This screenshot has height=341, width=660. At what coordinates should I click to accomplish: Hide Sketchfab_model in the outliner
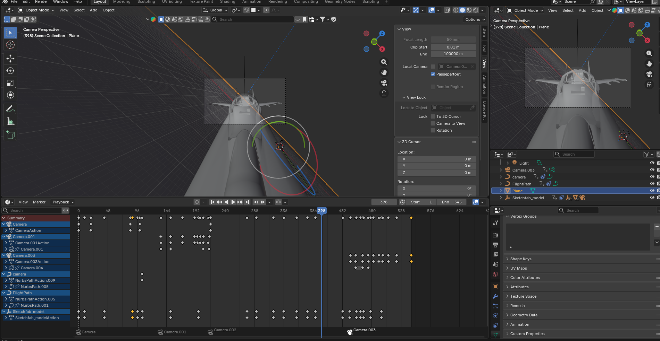[652, 198]
